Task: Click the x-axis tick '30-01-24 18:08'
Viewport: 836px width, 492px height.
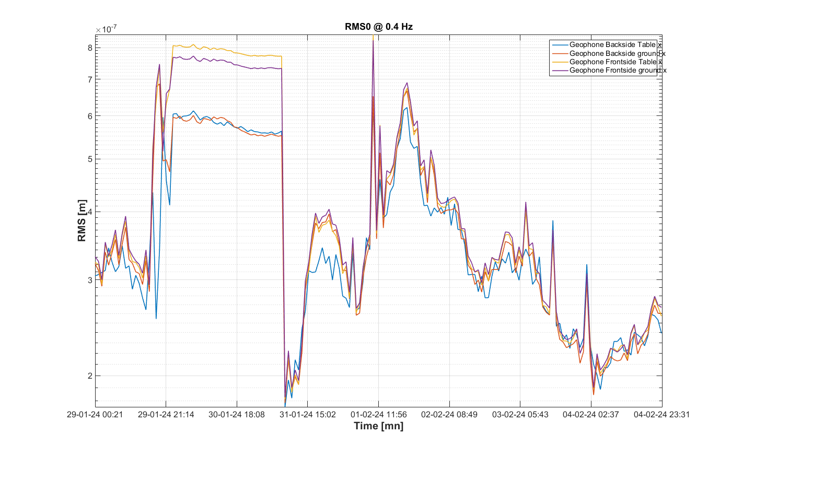Action: [x=237, y=415]
